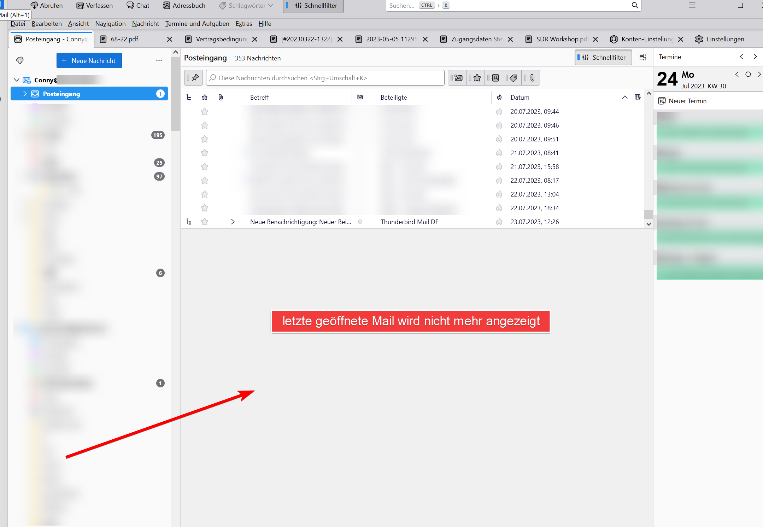Click the unread messages filter icon

click(x=458, y=78)
